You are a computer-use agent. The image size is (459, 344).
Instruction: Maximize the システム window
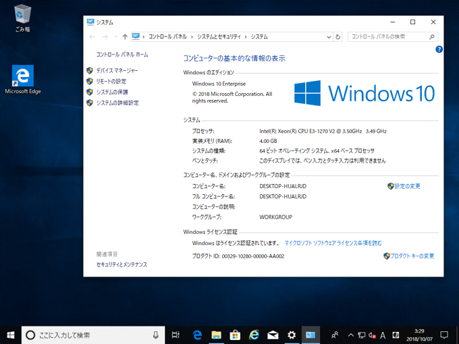412,22
